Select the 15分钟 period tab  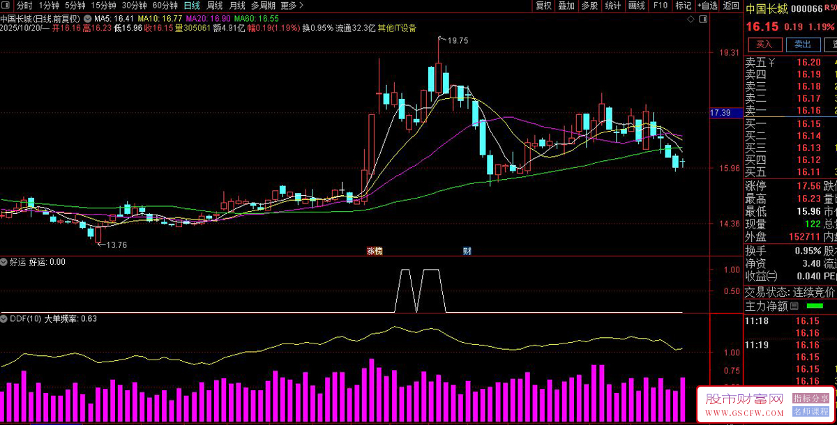pyautogui.click(x=104, y=6)
